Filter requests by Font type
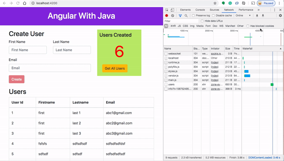This screenshot has height=161, width=284. [x=208, y=26]
